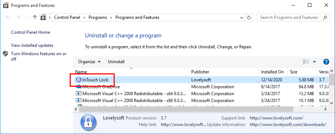335x134 pixels.
Task: Click the address bar Programs and Features icon
Action: [43, 17]
